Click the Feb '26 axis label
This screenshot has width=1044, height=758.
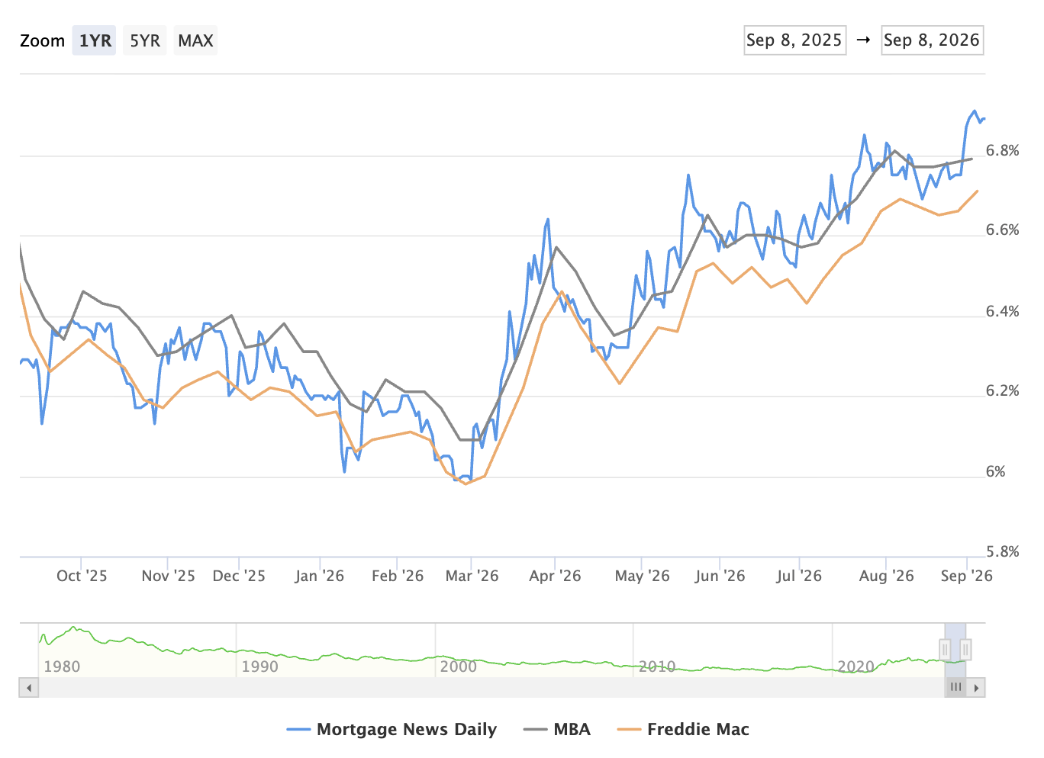398,576
